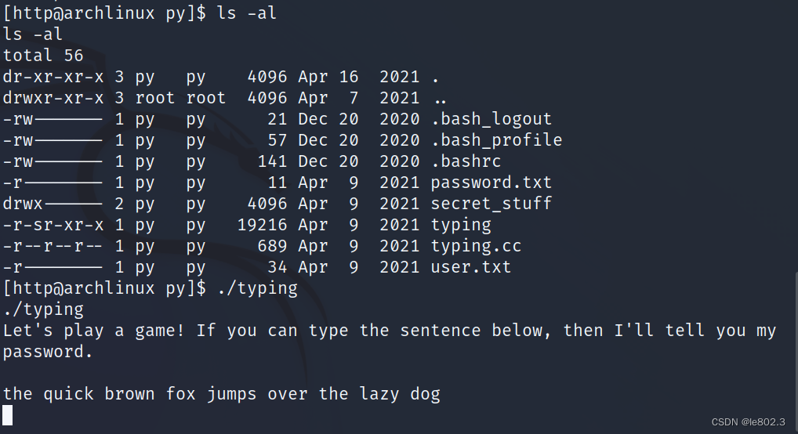Click the .bash_logout entry
This screenshot has height=434, width=798.
[x=491, y=119]
